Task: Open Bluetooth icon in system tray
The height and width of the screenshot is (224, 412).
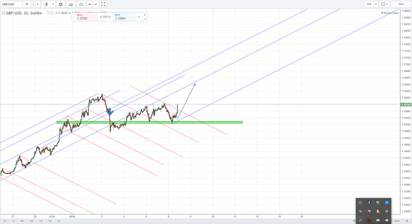Action: coord(369,203)
